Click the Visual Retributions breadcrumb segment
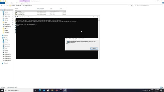164x92 pixels. tap(27, 6)
